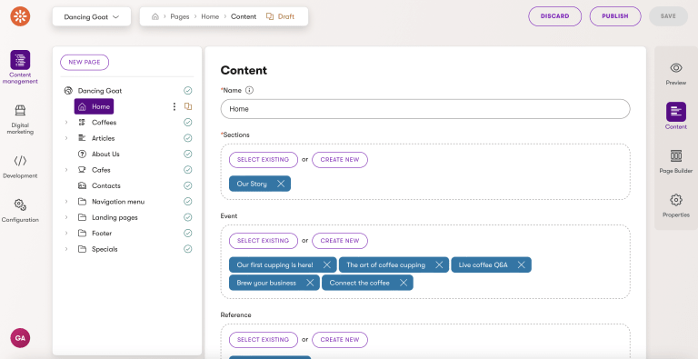Open the Home page three-dot menu
The width and height of the screenshot is (698, 359).
click(x=174, y=106)
